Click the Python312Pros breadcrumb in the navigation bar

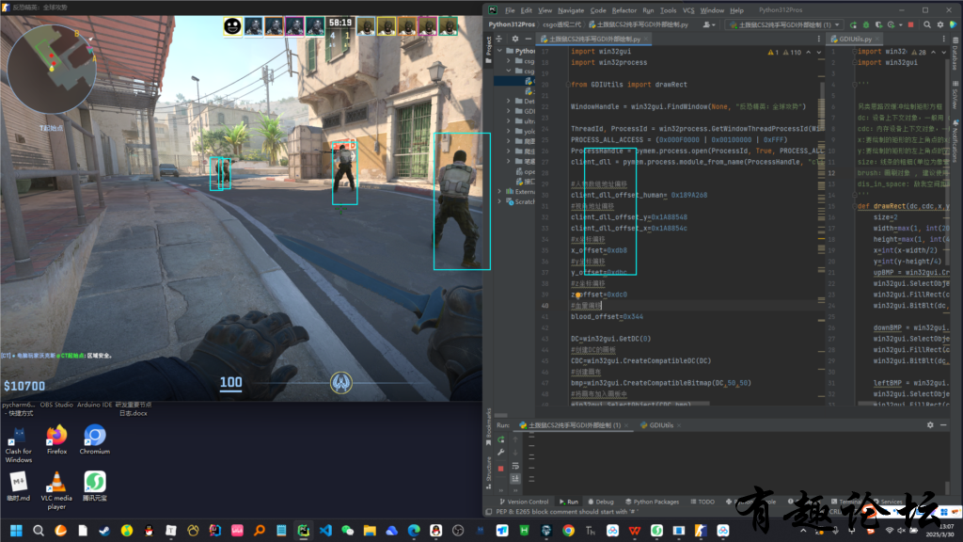(x=512, y=24)
